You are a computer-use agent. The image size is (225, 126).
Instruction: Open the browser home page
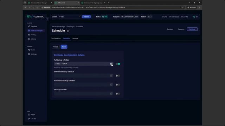[x=38, y=8]
